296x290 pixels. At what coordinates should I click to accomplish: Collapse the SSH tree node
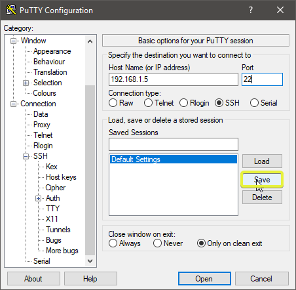(26, 156)
